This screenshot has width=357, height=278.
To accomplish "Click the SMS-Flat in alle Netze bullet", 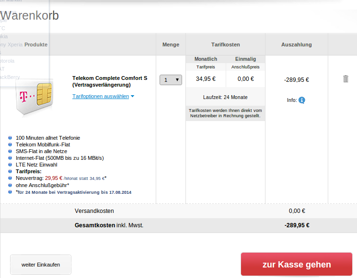I will click(x=41, y=151).
